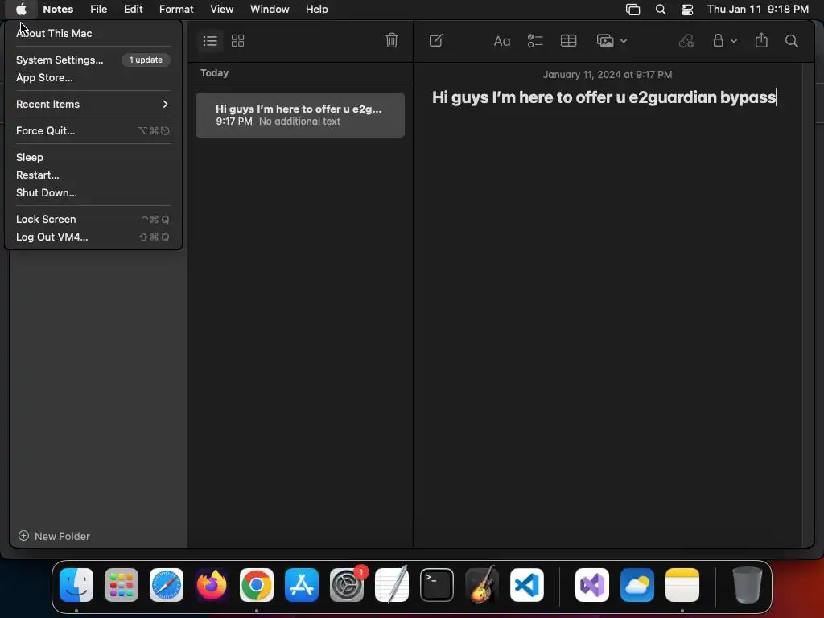
Task: Open Safari from the Dock
Action: (x=167, y=585)
